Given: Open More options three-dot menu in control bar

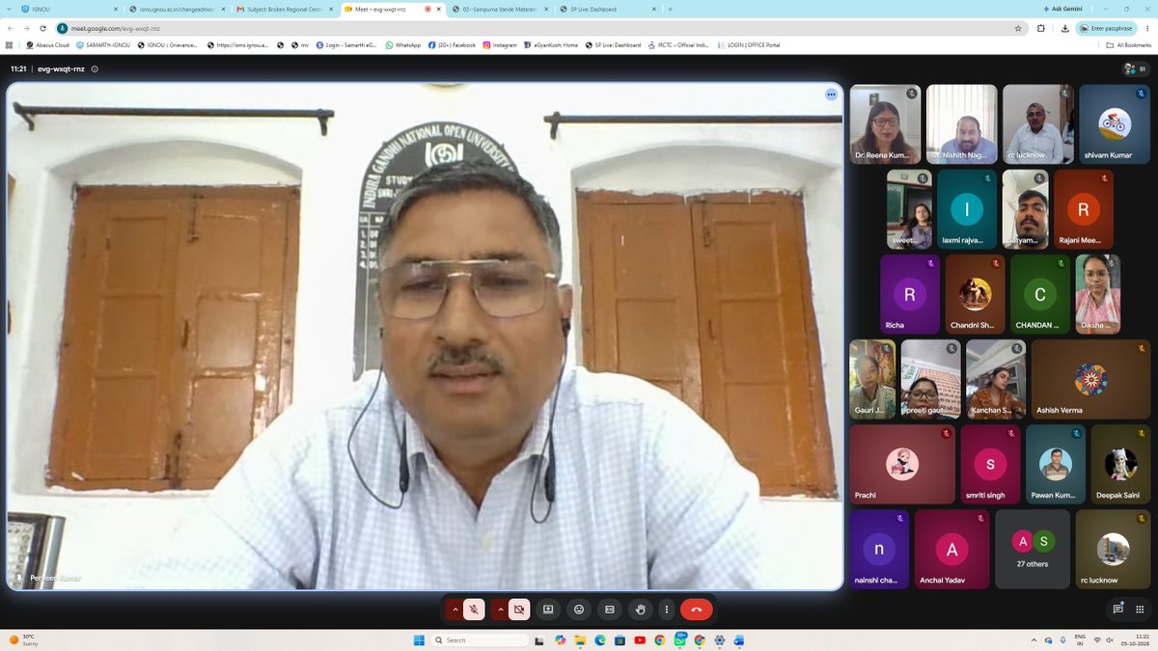Looking at the screenshot, I should pyautogui.click(x=667, y=610).
